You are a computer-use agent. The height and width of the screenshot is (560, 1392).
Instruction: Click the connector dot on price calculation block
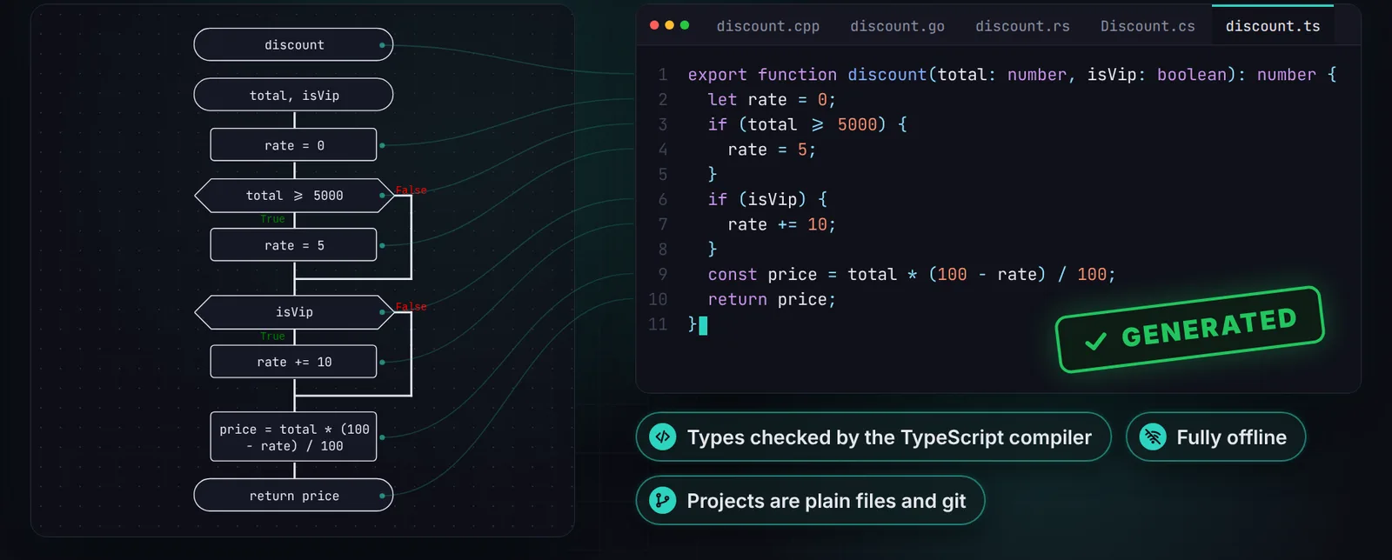coord(382,437)
